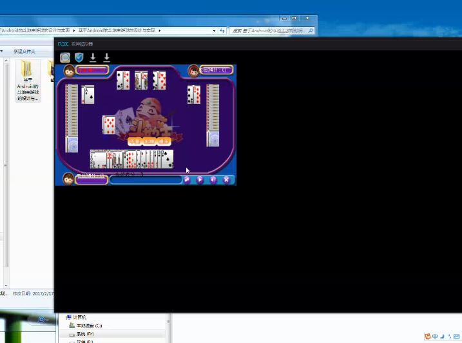462x343 pixels.
Task: Select the bottom-left own player avatar
Action: tap(68, 179)
